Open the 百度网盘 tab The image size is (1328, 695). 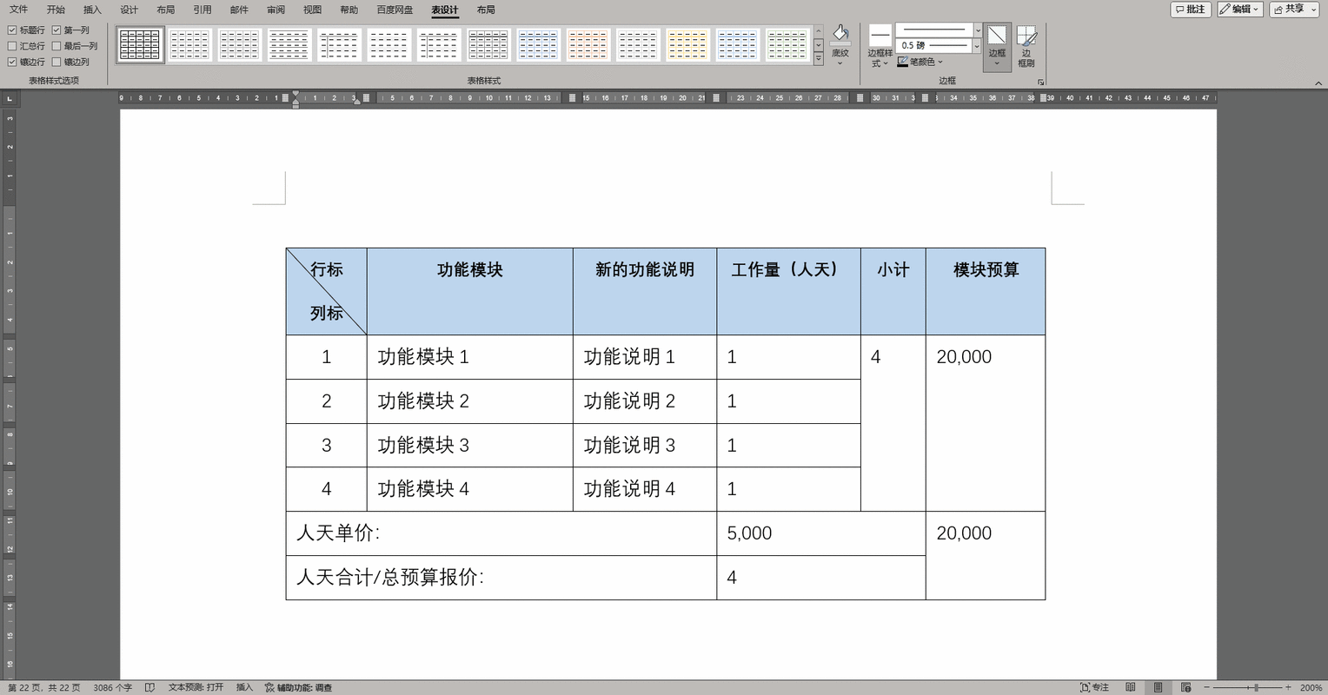(395, 10)
